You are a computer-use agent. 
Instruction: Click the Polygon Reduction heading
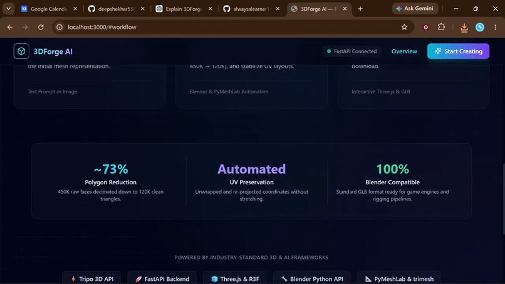point(111,182)
